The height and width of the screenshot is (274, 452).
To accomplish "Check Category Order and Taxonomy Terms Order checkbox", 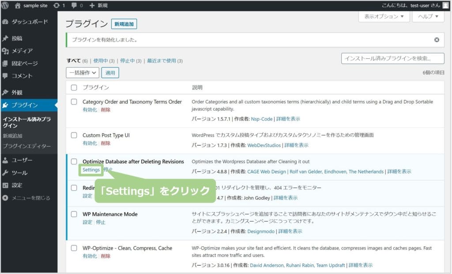I will 74,102.
